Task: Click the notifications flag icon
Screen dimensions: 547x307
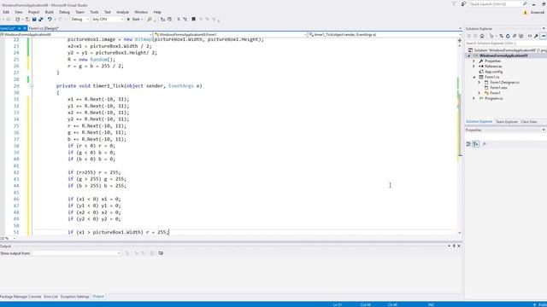Action: pos(454,3)
